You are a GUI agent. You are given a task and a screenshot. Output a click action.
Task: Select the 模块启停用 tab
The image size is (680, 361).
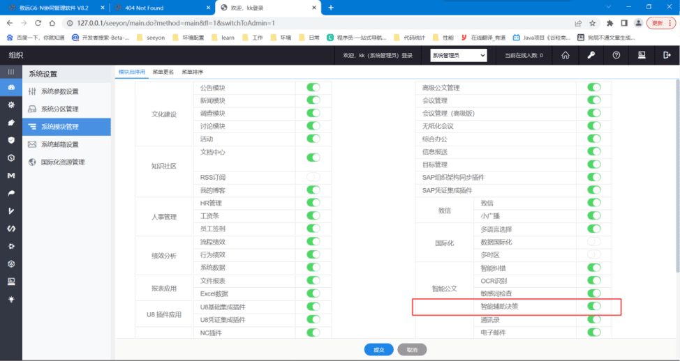click(132, 72)
